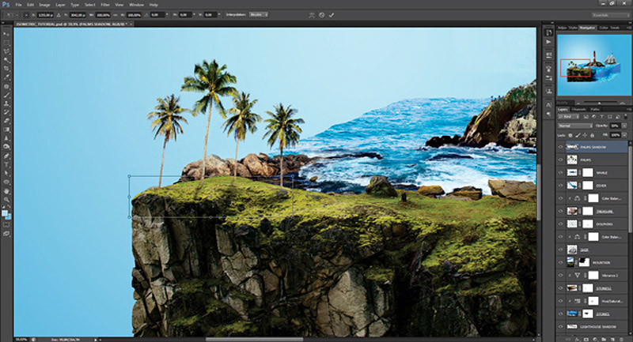Select the Horizontal Type tool
The height and width of the screenshot is (342, 633).
click(x=6, y=164)
